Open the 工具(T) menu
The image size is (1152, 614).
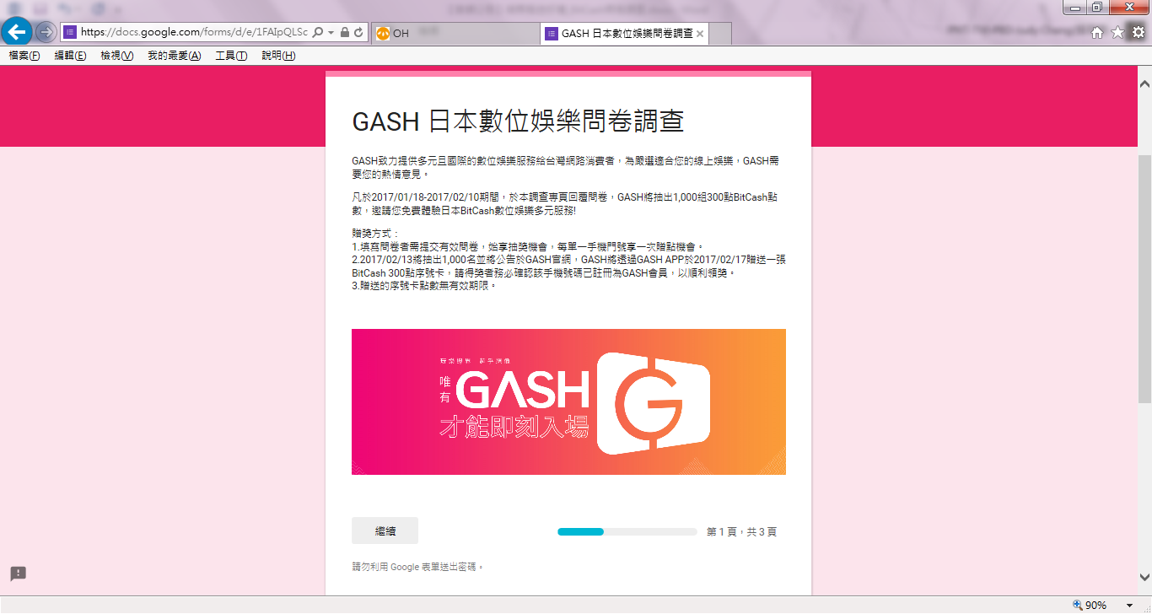pos(231,56)
